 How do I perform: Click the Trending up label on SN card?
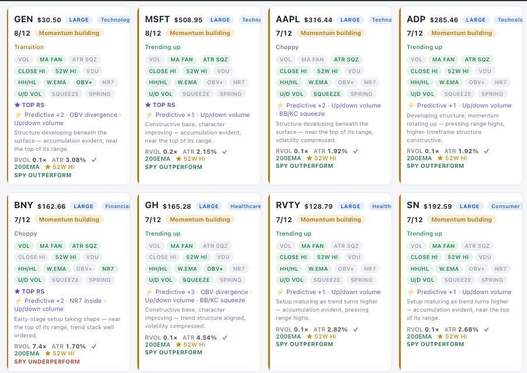click(424, 233)
